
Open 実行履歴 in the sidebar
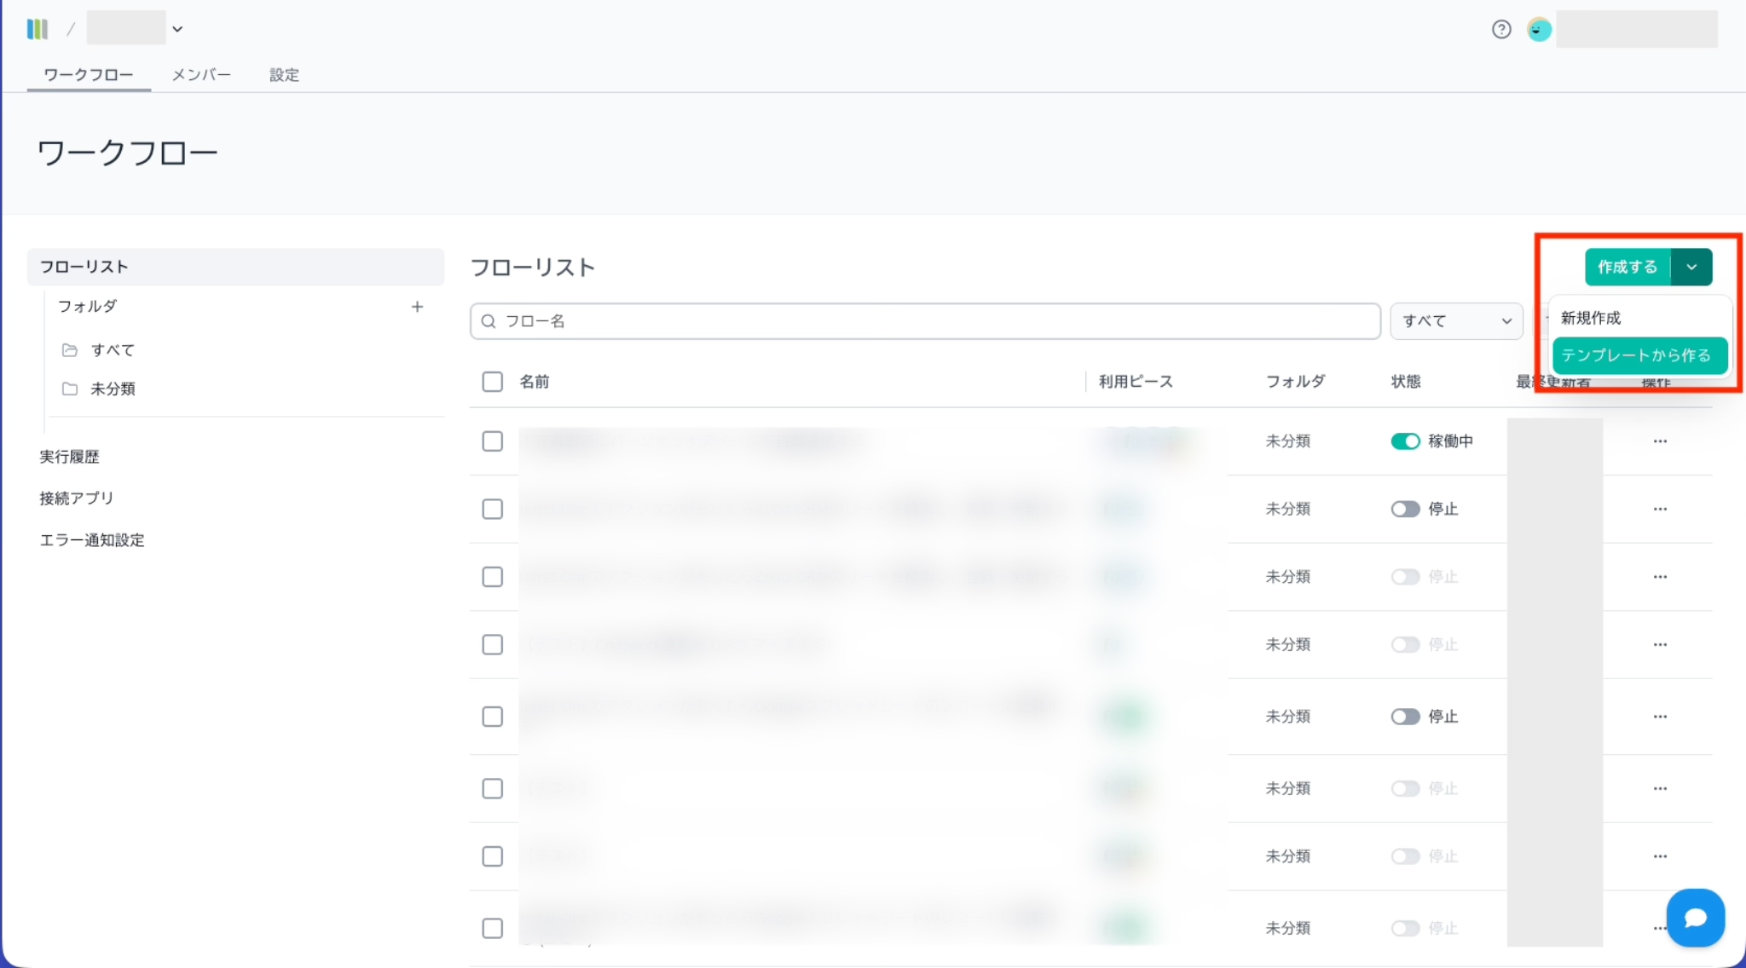tap(69, 457)
